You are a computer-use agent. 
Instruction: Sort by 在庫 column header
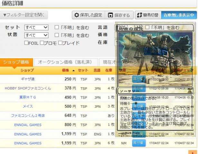pyautogui.click(x=109, y=70)
